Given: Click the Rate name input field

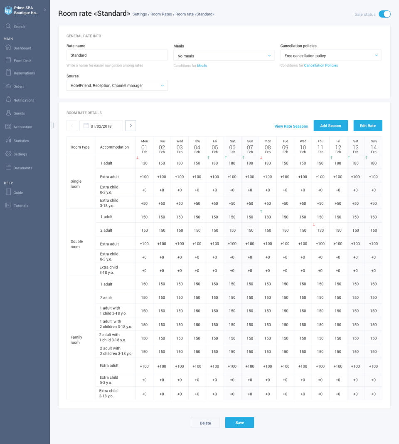Looking at the screenshot, I should point(117,55).
